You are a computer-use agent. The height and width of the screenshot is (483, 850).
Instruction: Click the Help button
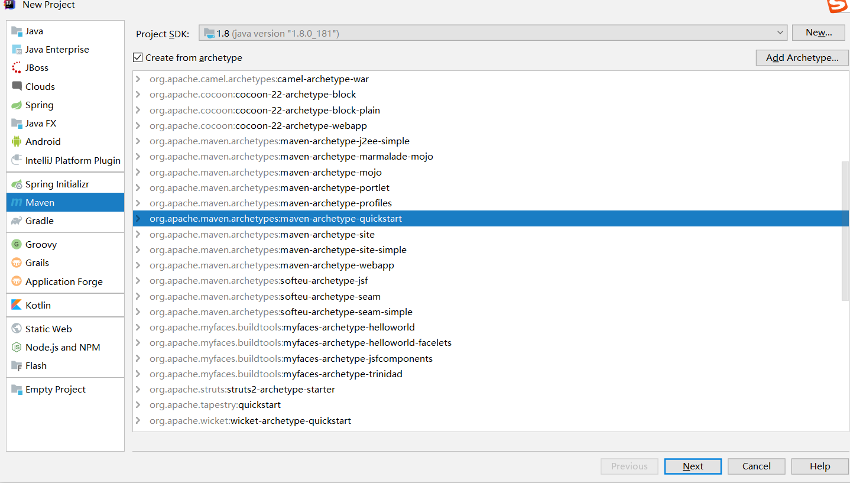point(820,466)
